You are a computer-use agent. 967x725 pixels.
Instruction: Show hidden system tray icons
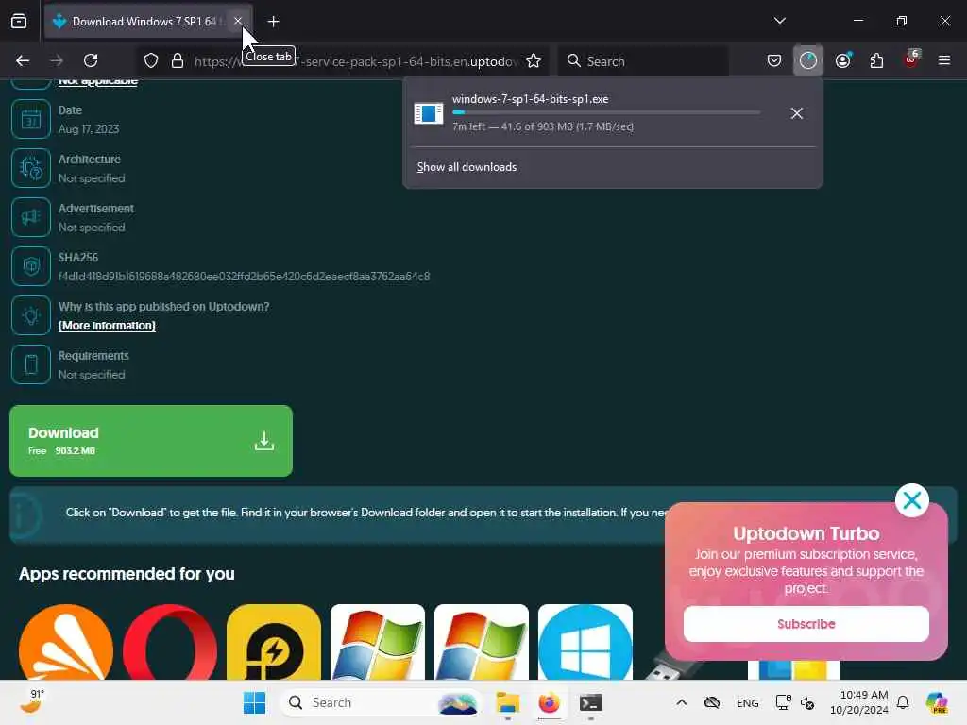[x=682, y=702]
